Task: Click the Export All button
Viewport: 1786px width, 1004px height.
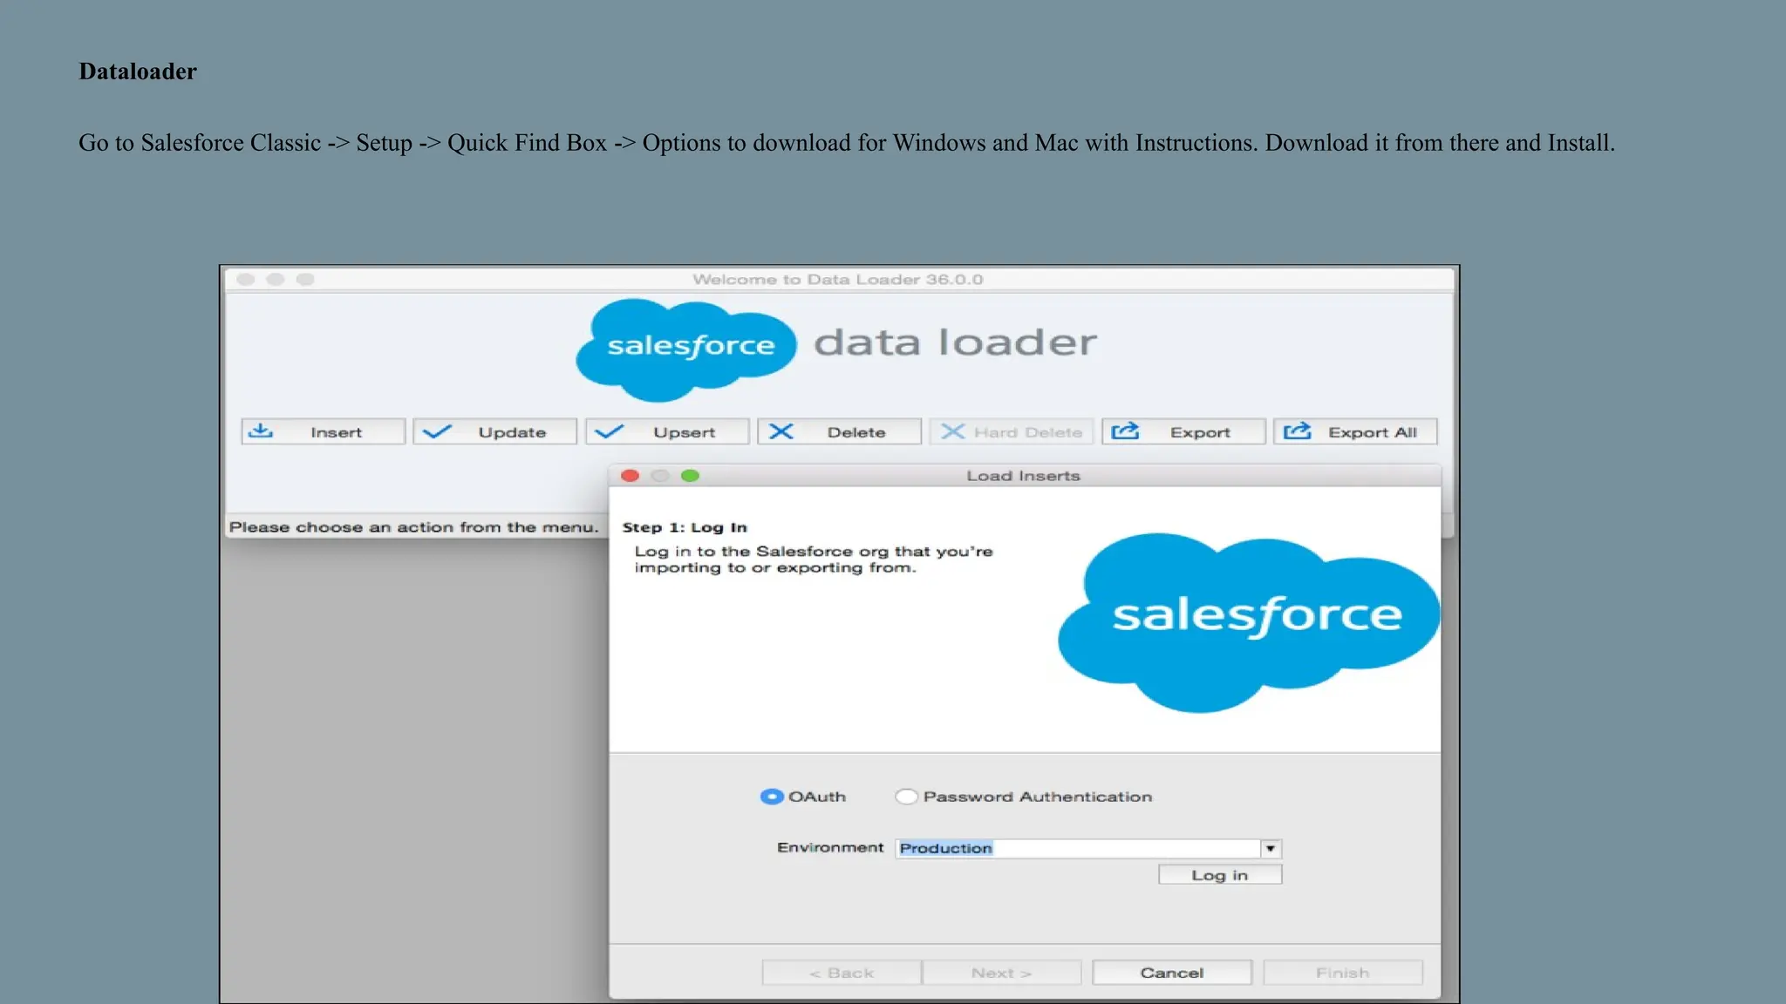Action: pos(1355,431)
